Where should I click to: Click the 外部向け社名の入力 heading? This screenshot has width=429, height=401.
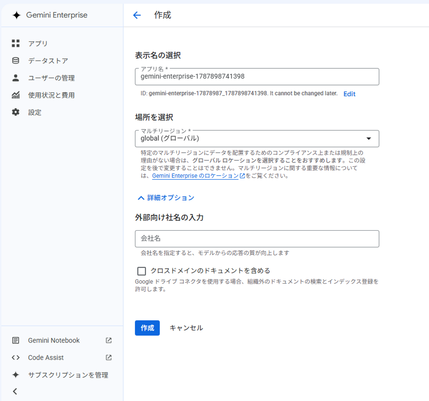[169, 218]
